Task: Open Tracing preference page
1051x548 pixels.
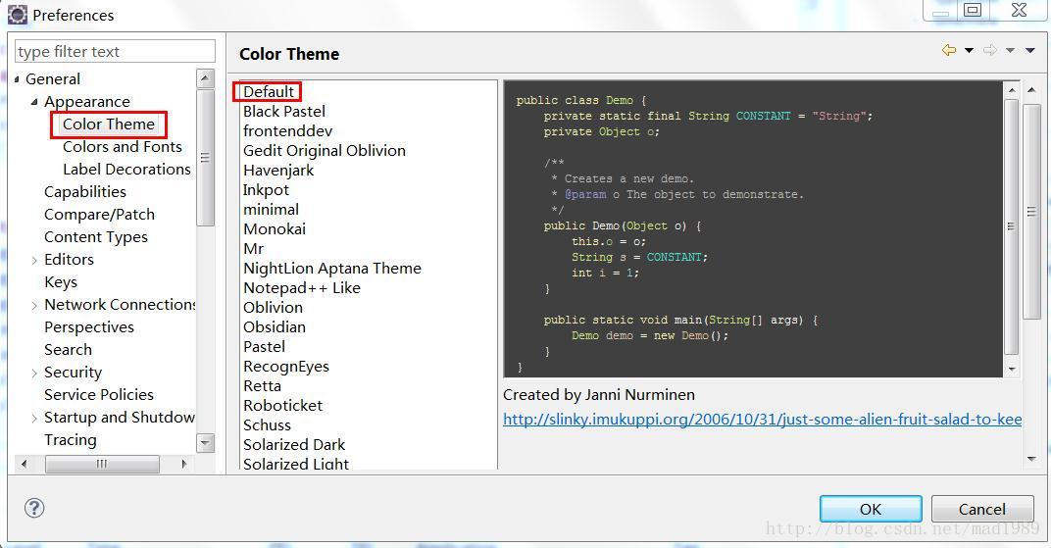Action: (71, 440)
